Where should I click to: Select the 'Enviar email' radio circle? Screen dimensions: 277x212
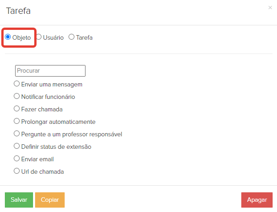tap(17, 159)
